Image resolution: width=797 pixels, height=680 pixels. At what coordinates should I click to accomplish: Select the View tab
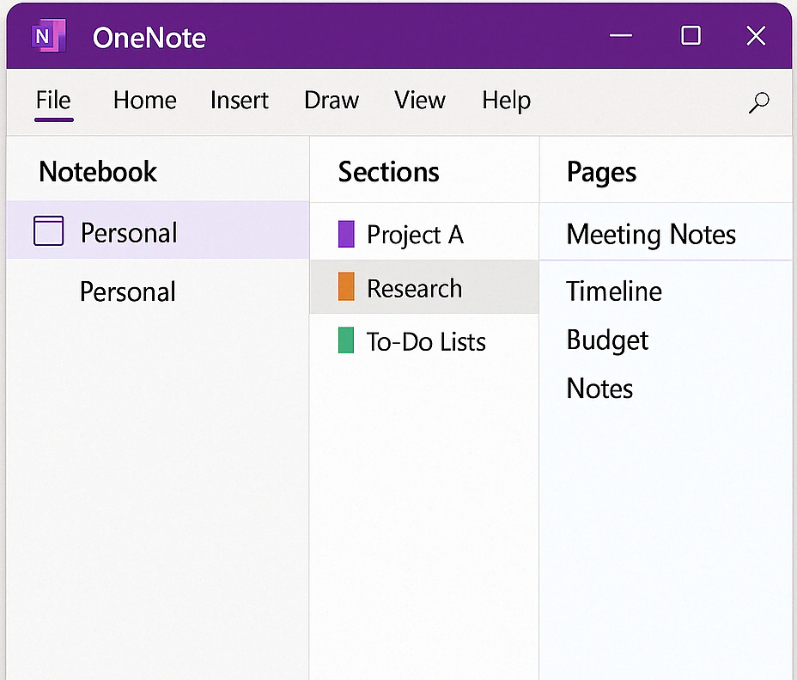(x=420, y=101)
